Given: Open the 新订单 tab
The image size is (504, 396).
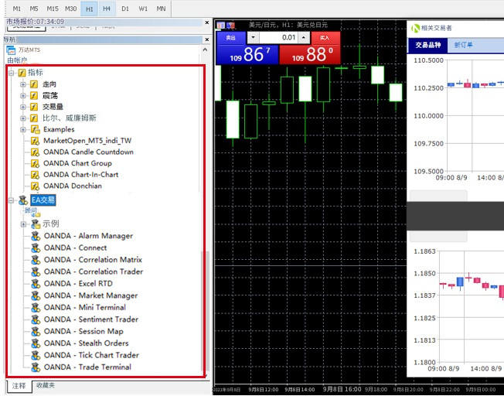Looking at the screenshot, I should coord(464,45).
